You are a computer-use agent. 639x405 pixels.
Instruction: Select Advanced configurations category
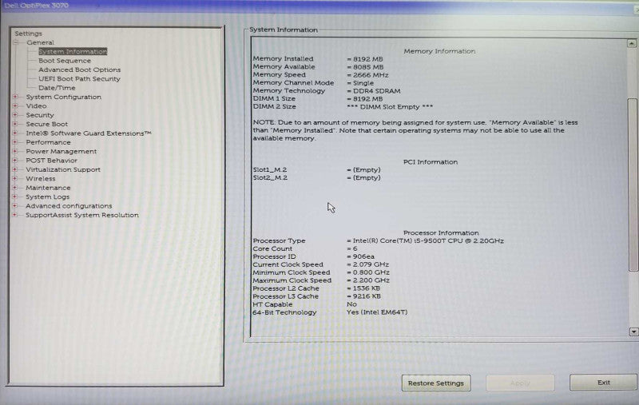(x=69, y=206)
